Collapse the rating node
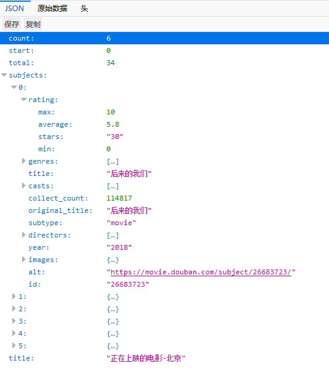Viewport: 329px width, 379px height. tap(23, 100)
